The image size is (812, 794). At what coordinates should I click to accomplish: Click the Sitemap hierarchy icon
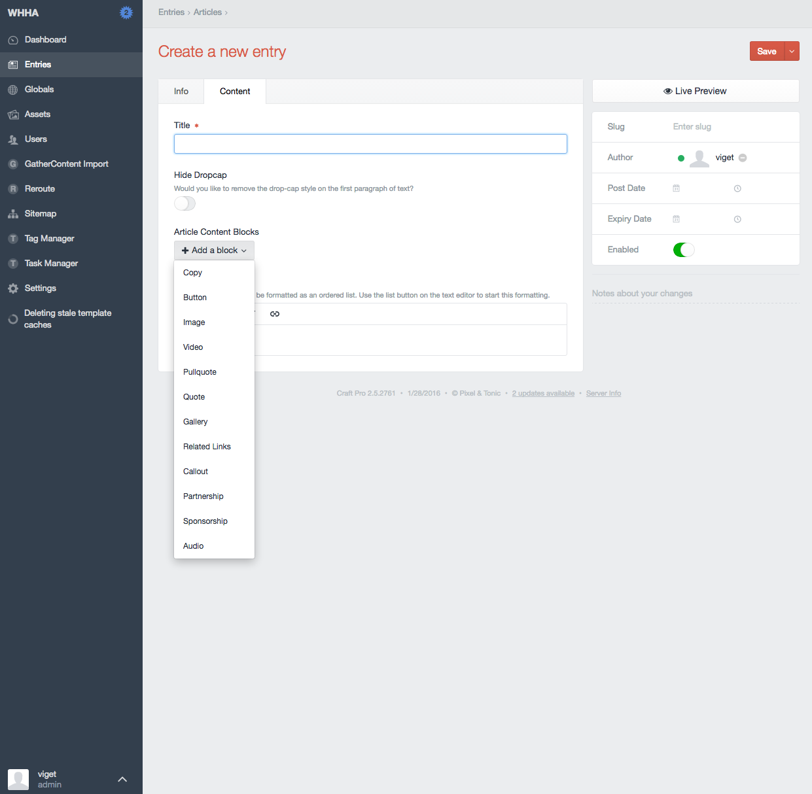(x=13, y=214)
